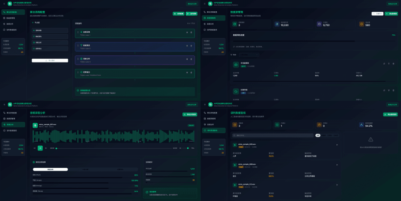
Task: Click the warning triangle icon in the empty review panel
Action: pyautogui.click(x=371, y=139)
